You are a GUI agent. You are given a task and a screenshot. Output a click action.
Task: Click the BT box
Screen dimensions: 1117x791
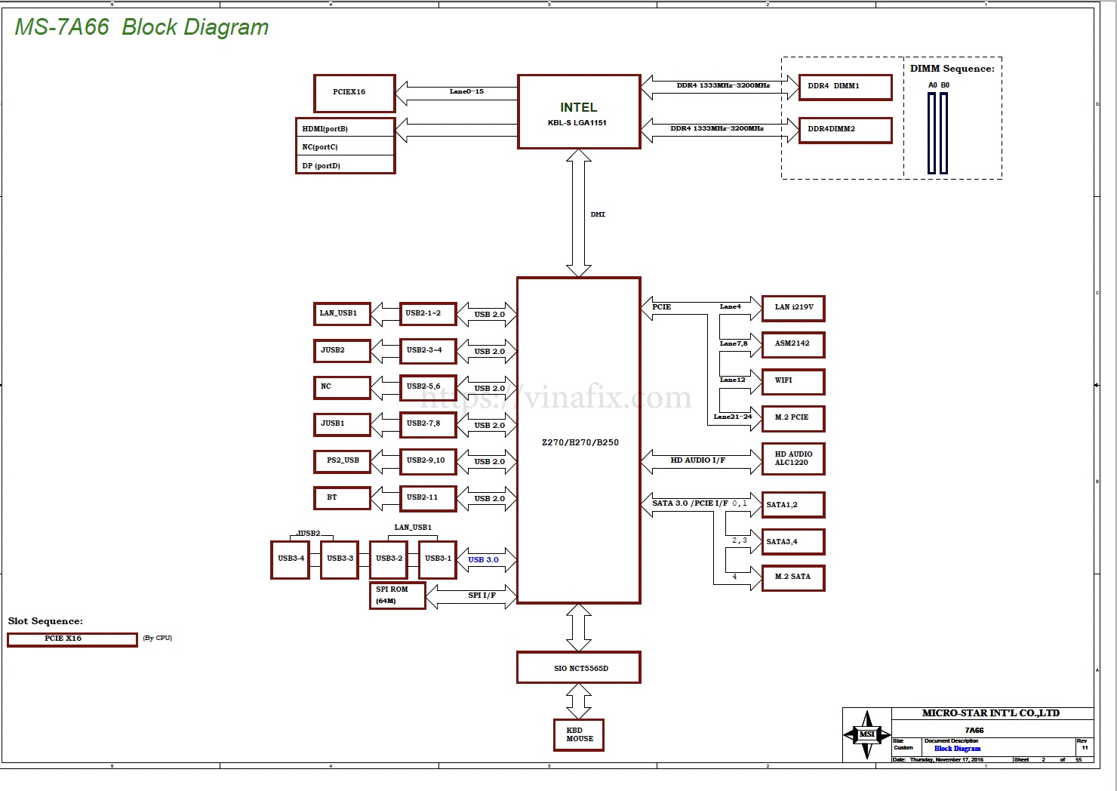[342, 498]
